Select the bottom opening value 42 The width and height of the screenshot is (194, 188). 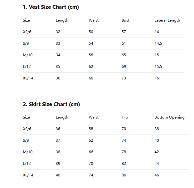point(157,152)
